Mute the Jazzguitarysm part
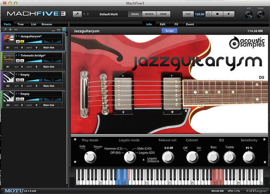This screenshot has height=194, width=270. pos(18,41)
